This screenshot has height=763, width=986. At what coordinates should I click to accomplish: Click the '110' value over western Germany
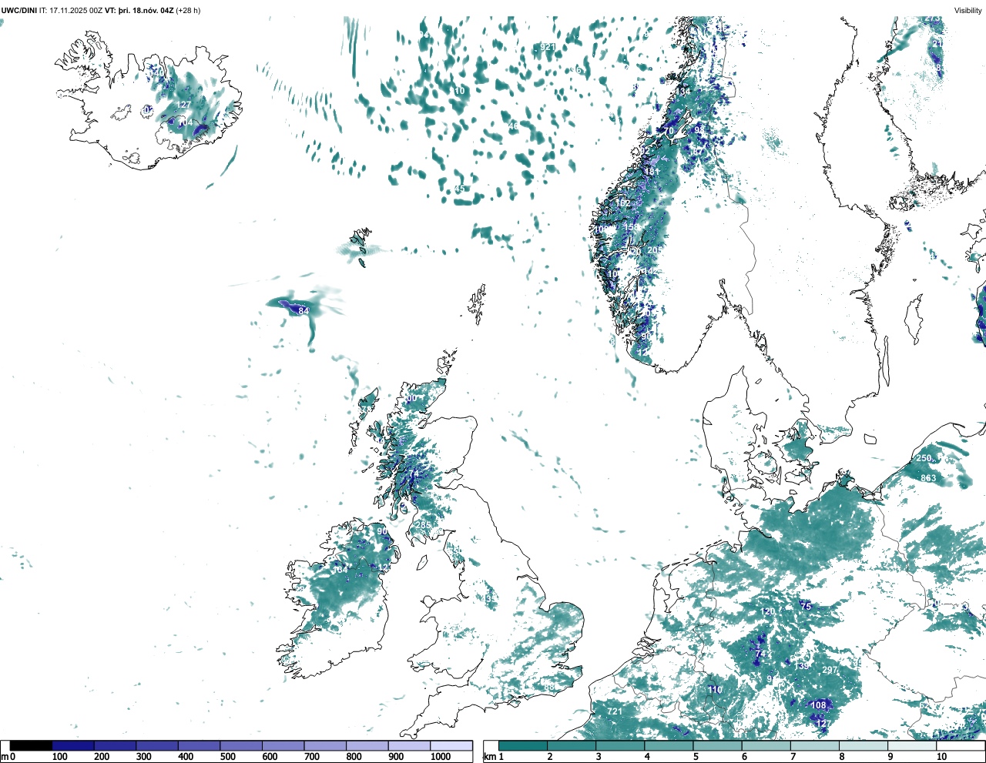[716, 690]
